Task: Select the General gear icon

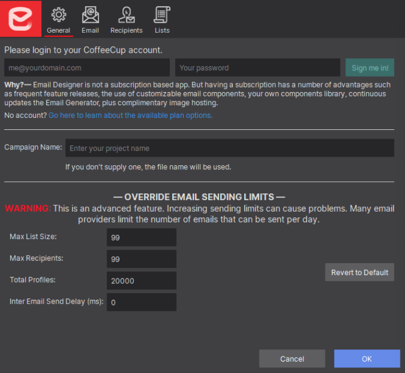Action: 58,14
